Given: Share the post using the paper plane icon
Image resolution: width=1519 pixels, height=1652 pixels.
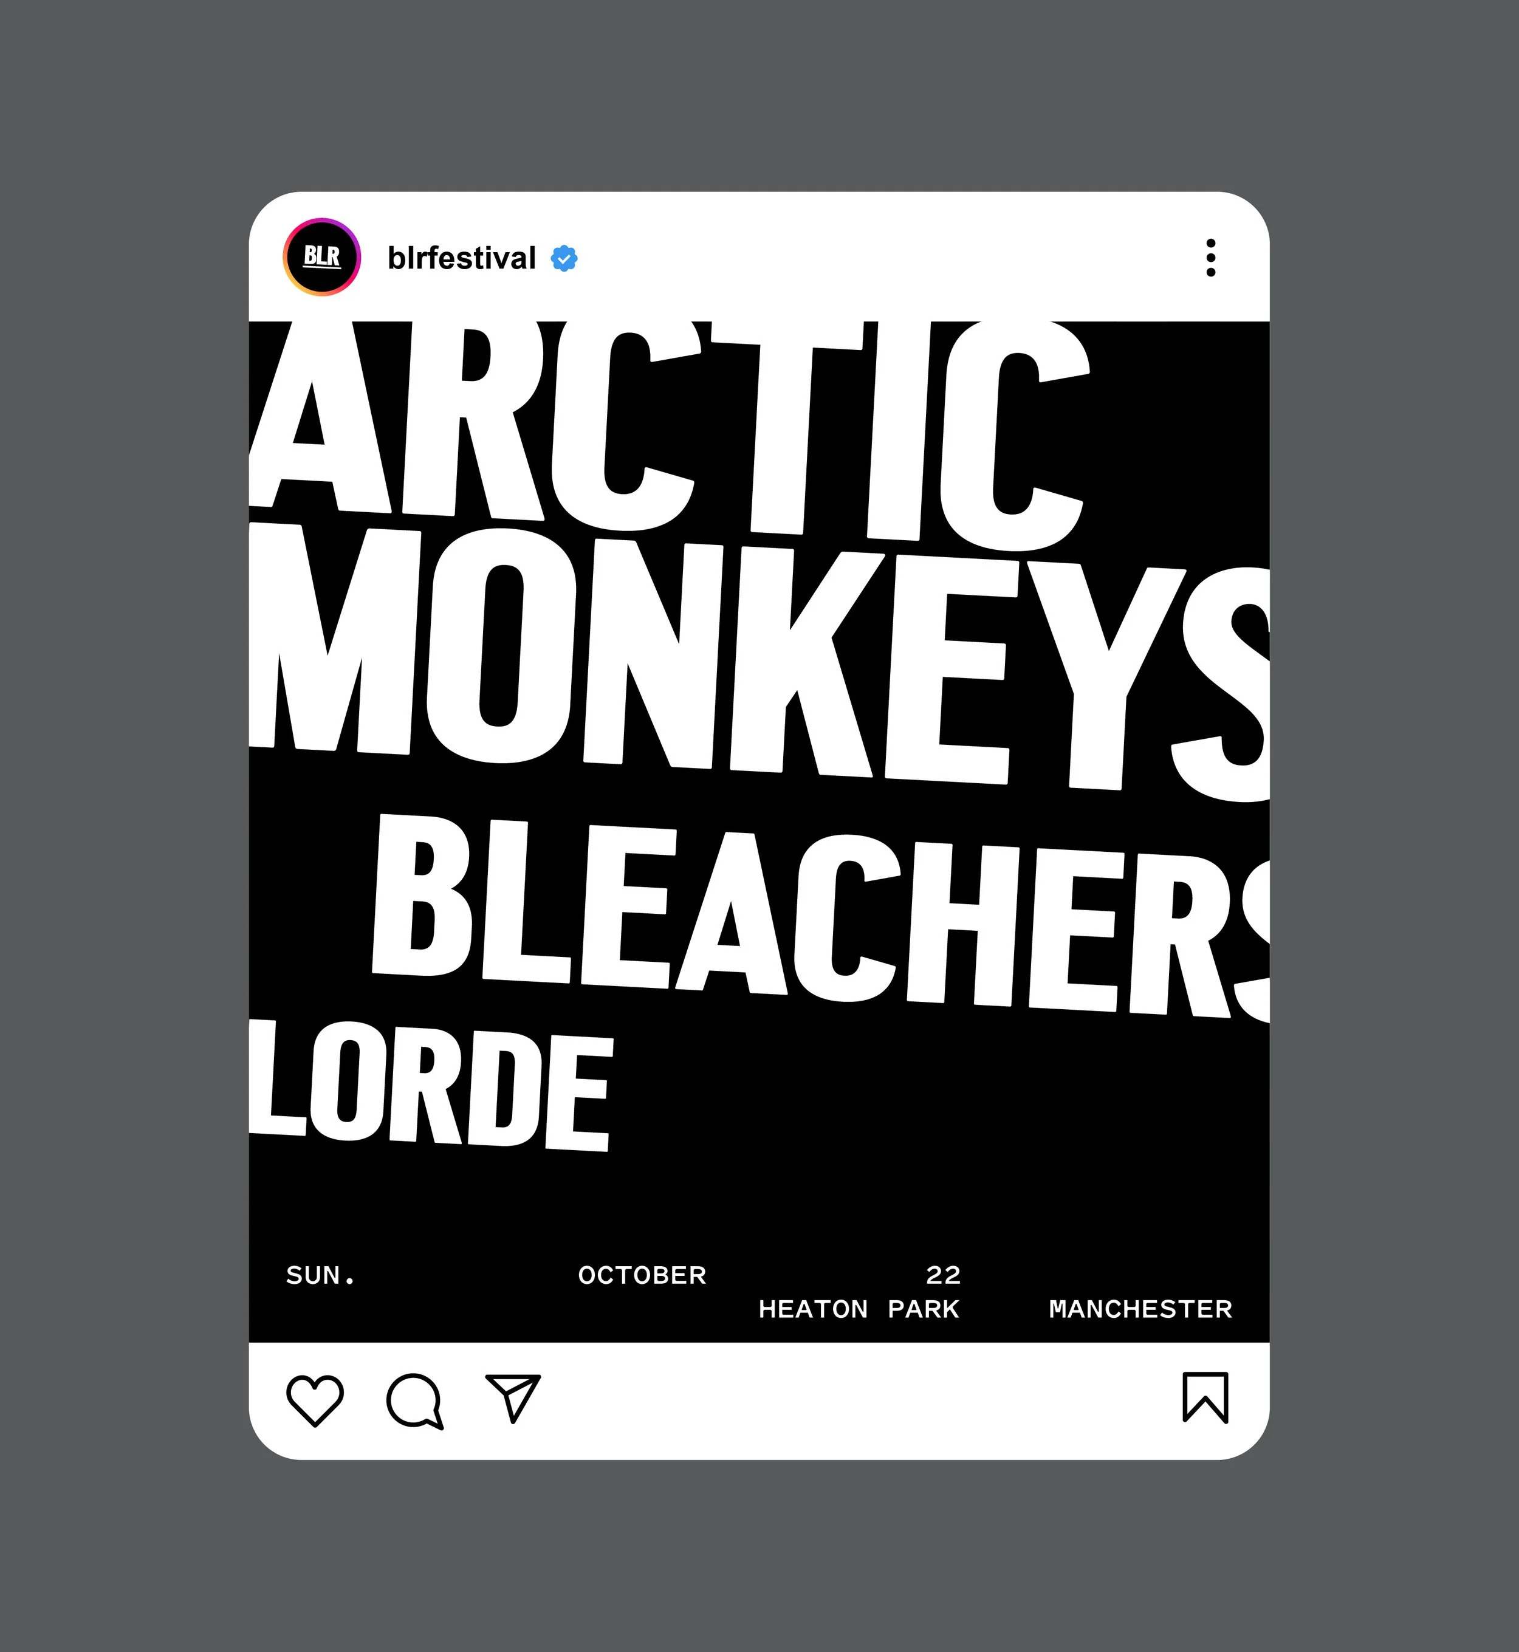Looking at the screenshot, I should [x=513, y=1398].
